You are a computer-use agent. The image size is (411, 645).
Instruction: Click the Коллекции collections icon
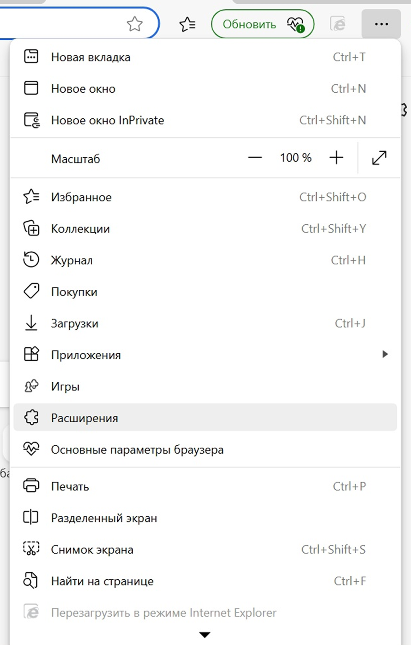31,228
